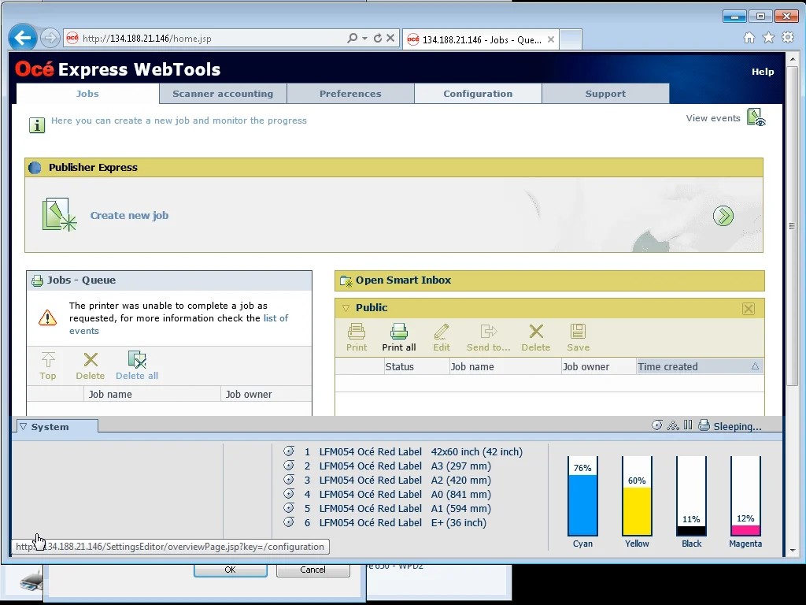Collapse the Public inbox section
The height and width of the screenshot is (605, 806).
click(346, 308)
